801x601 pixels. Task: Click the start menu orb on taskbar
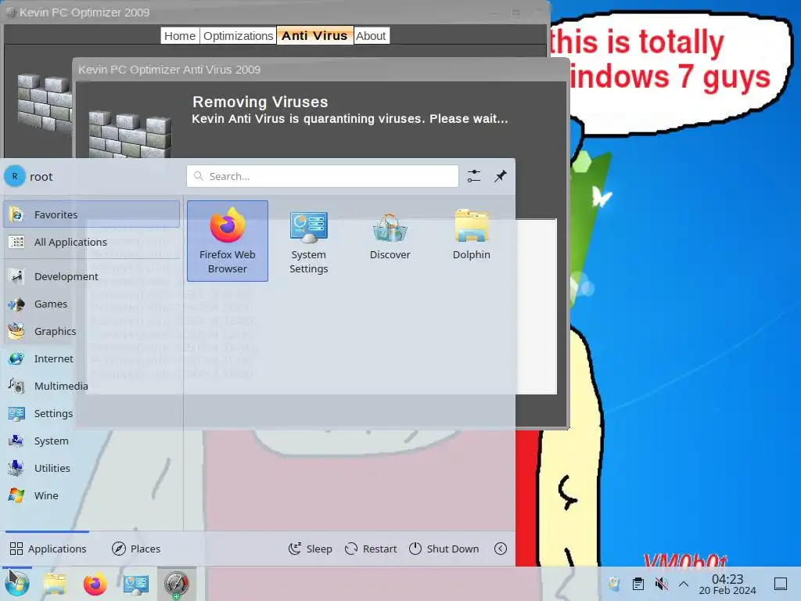(17, 584)
